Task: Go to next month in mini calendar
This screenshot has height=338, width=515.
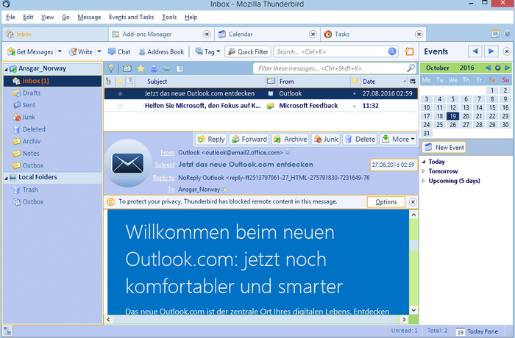Action: tap(508, 68)
